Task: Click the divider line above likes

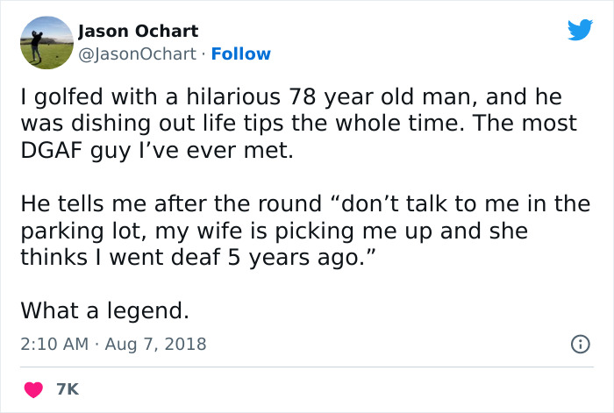Action: (306, 367)
